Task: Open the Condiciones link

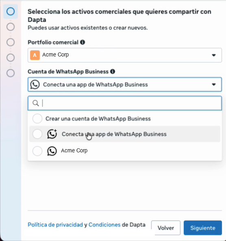Action: [104, 225]
